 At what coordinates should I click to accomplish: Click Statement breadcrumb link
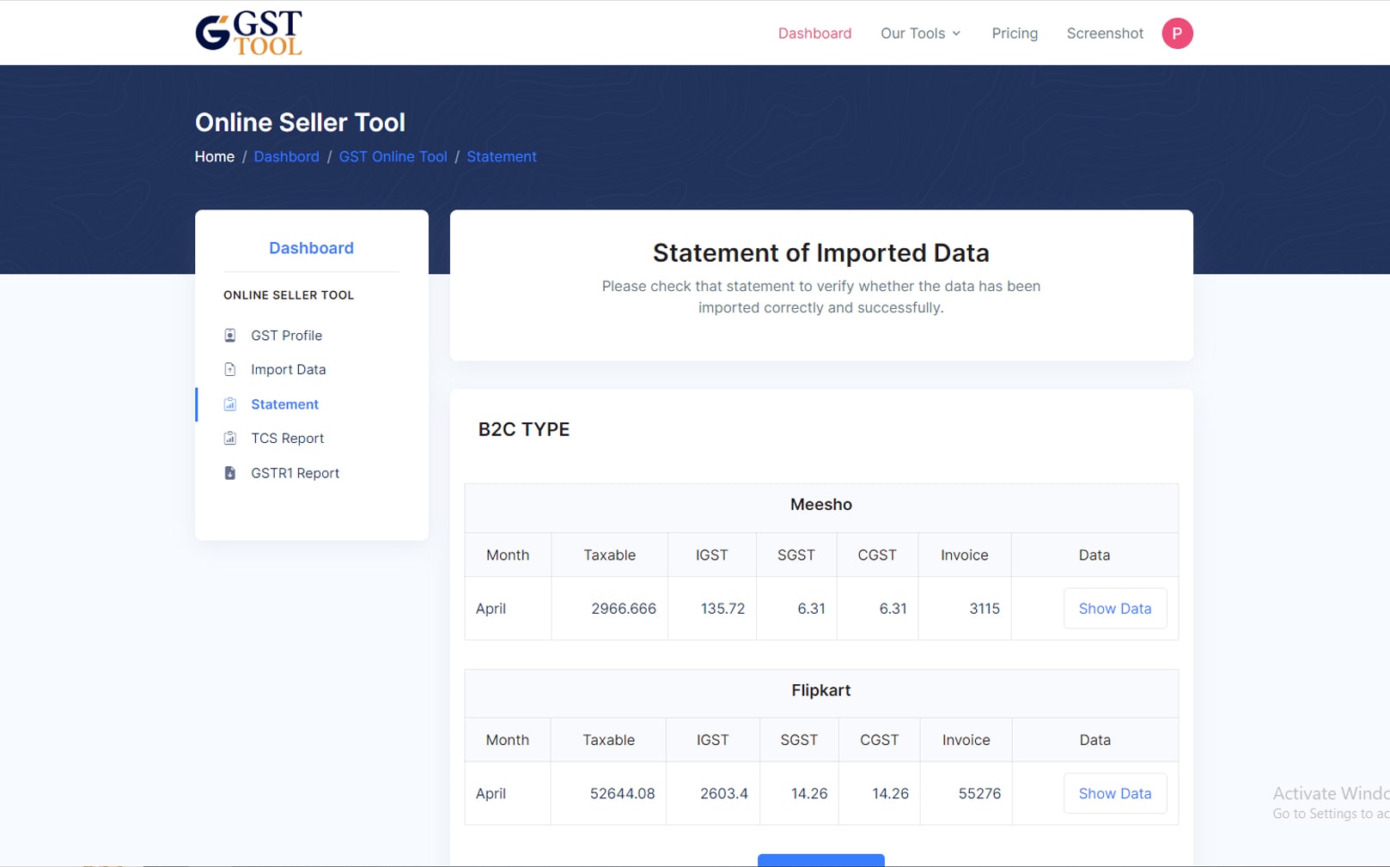click(x=502, y=156)
